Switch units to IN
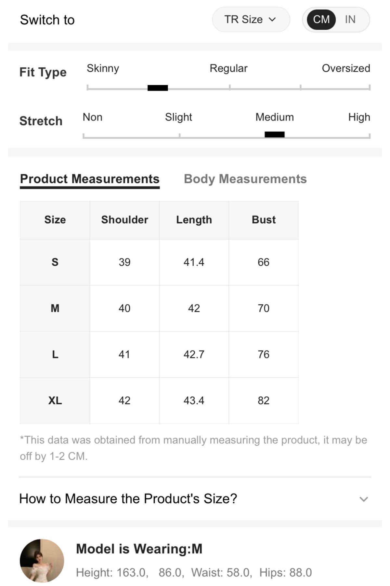The image size is (390, 586). [x=350, y=20]
